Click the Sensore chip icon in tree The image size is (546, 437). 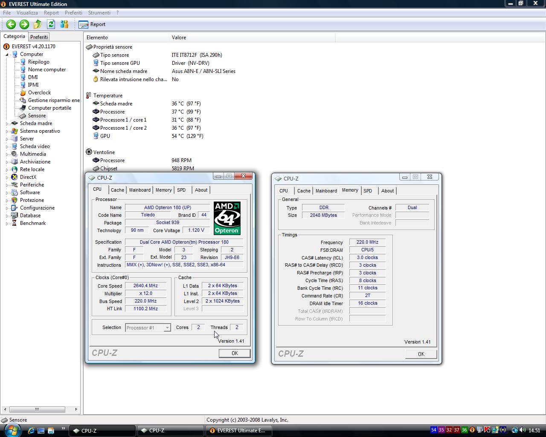point(23,116)
